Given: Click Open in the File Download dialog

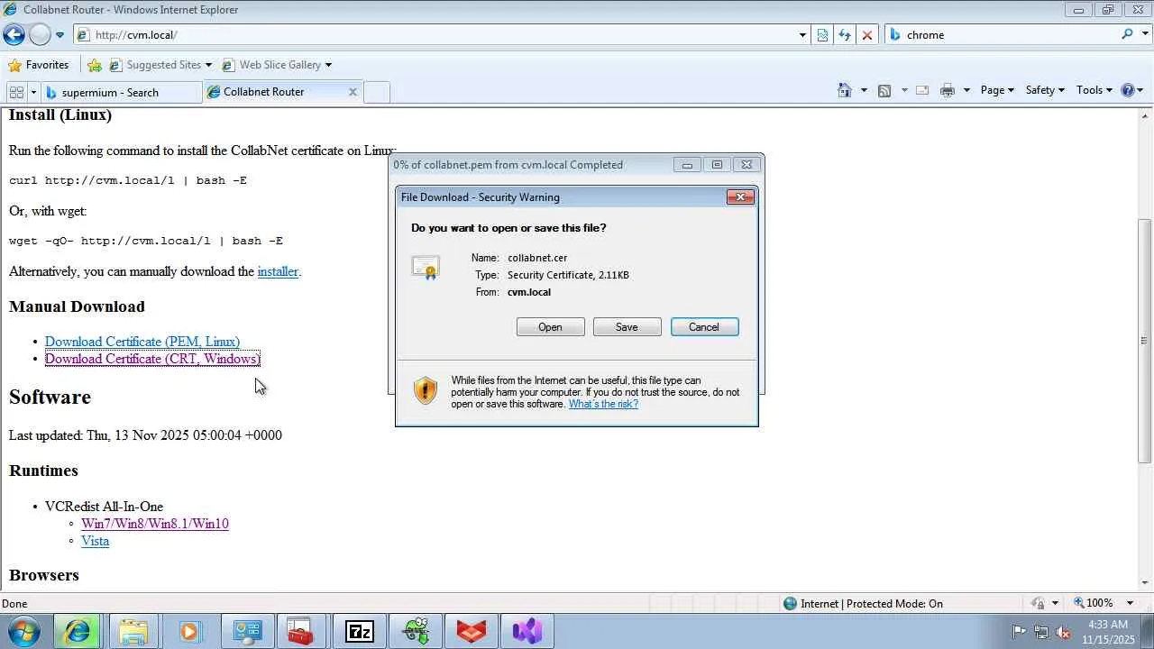Looking at the screenshot, I should (550, 327).
